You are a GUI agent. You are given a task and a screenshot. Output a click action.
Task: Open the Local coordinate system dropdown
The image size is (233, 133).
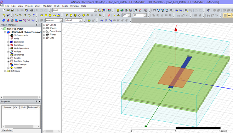[x=95, y=10]
